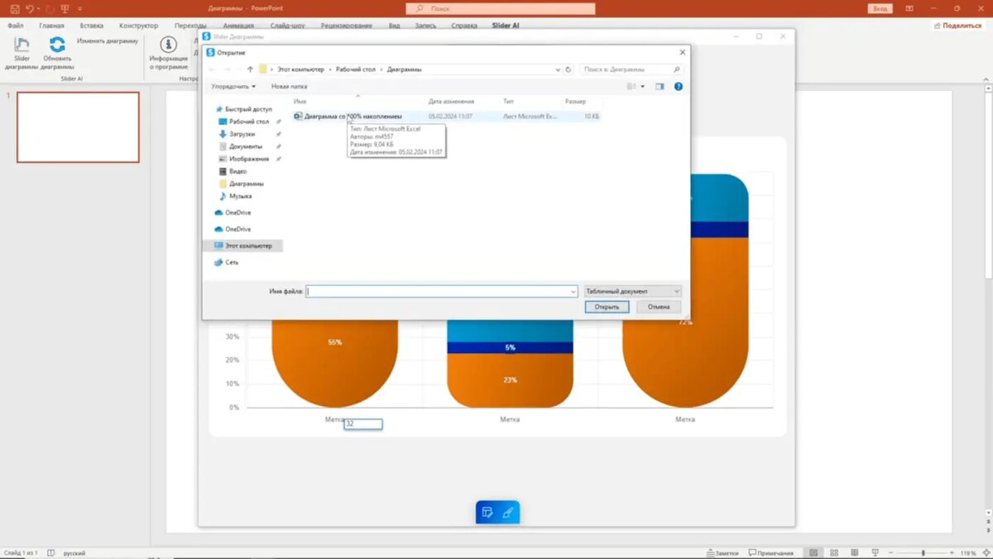
Task: Switch to the Вставка ribbon tab
Action: click(x=92, y=26)
